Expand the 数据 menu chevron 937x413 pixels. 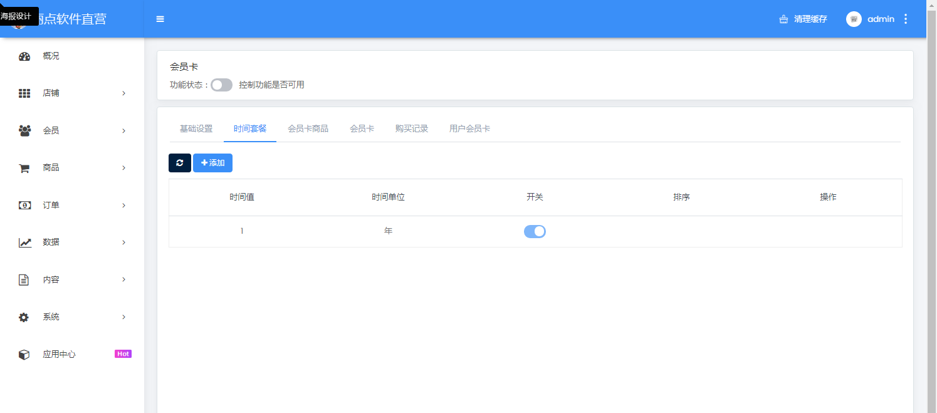(123, 243)
